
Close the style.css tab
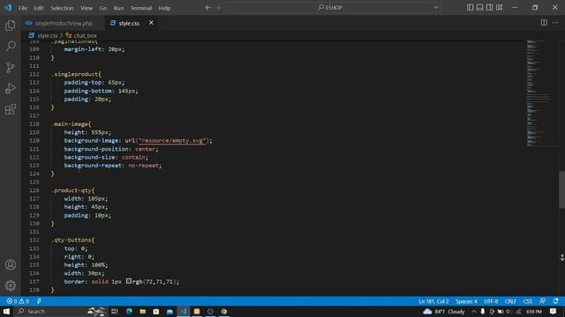coord(151,23)
